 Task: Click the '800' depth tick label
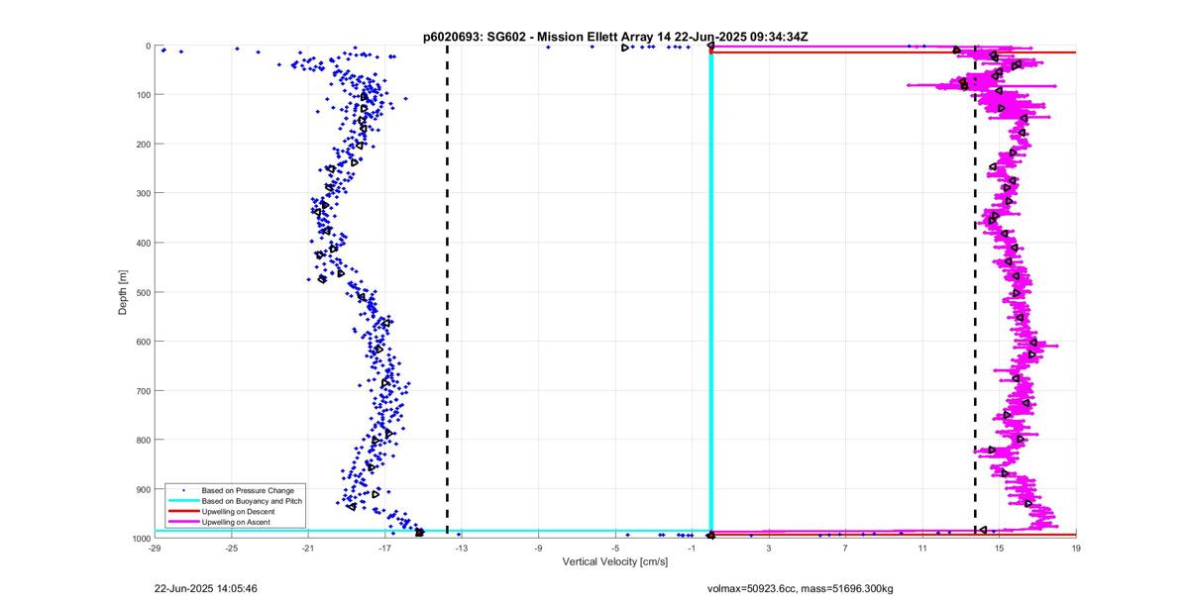coord(143,440)
